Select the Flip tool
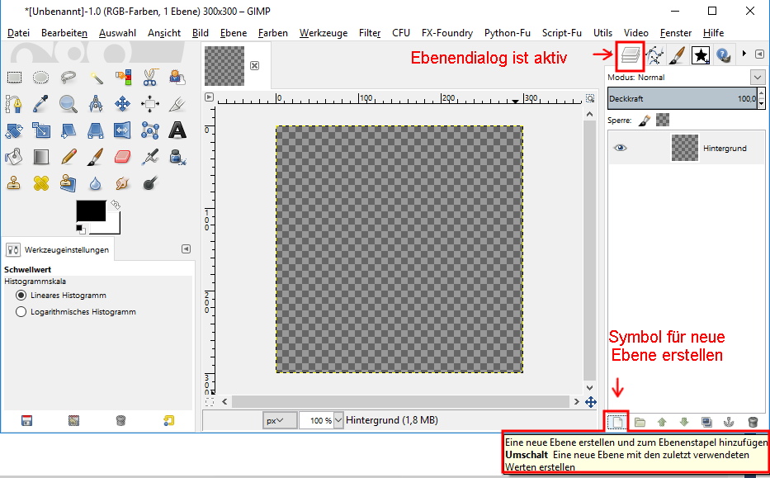 pyautogui.click(x=122, y=130)
